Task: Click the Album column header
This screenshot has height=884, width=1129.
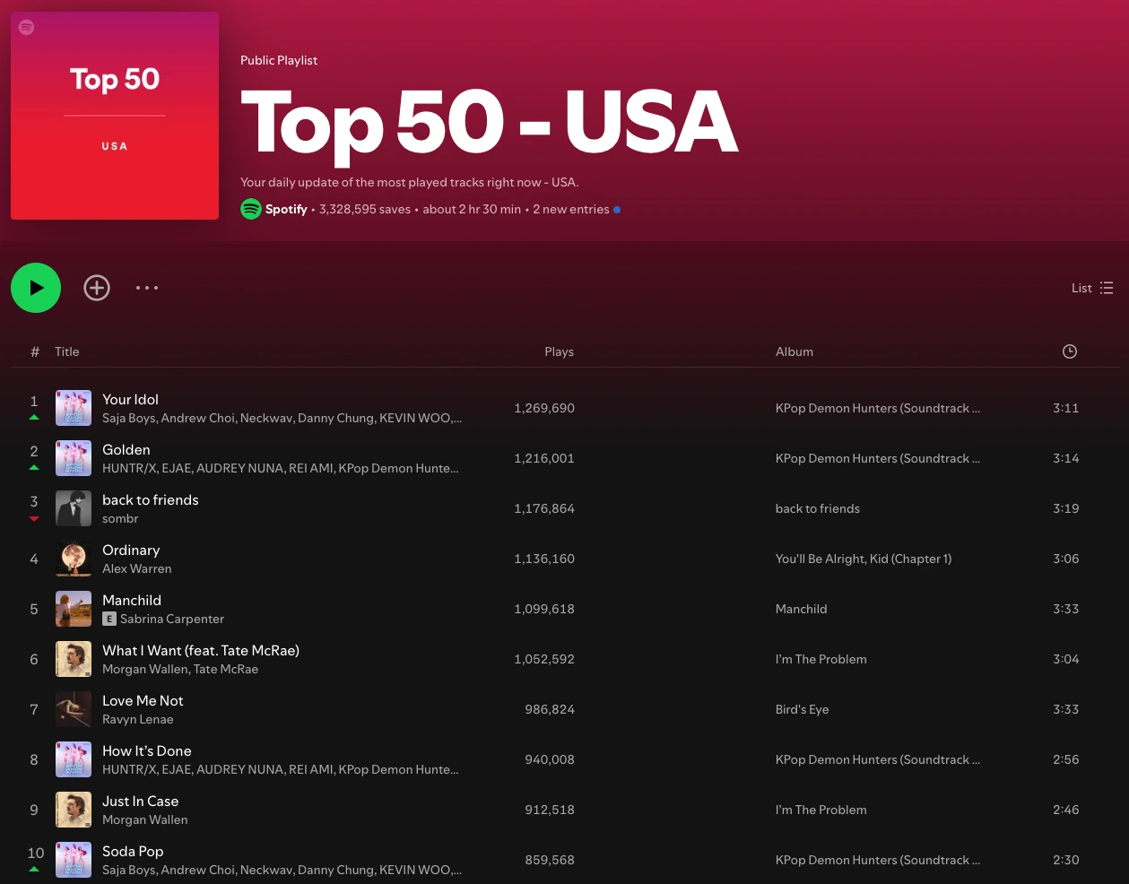Action: pos(795,351)
